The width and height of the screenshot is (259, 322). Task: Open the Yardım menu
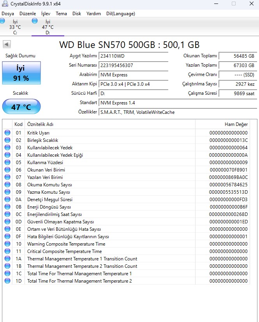[x=93, y=14]
